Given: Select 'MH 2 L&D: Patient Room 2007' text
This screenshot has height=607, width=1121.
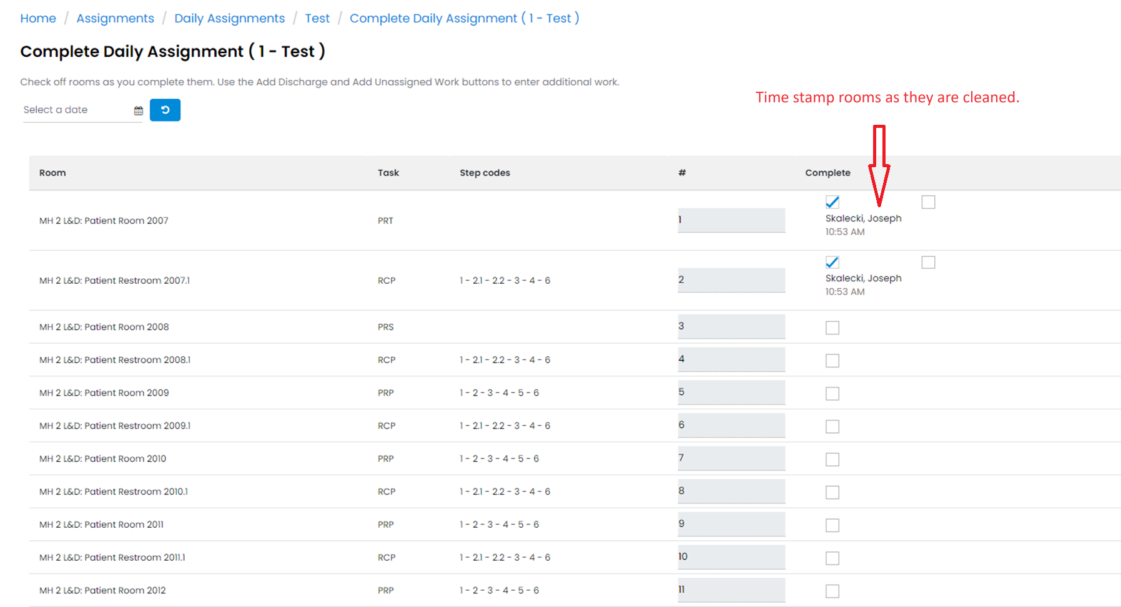Looking at the screenshot, I should pyautogui.click(x=104, y=220).
